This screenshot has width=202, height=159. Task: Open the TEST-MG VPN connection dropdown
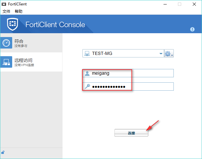123,53
